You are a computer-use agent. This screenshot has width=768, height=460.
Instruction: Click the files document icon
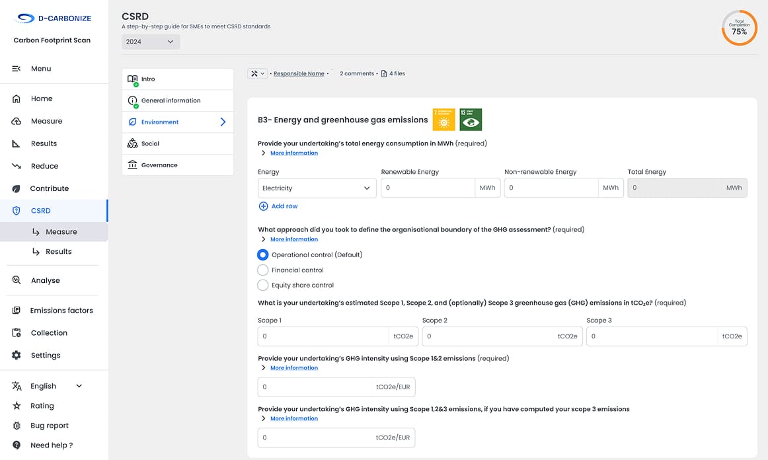pyautogui.click(x=384, y=73)
